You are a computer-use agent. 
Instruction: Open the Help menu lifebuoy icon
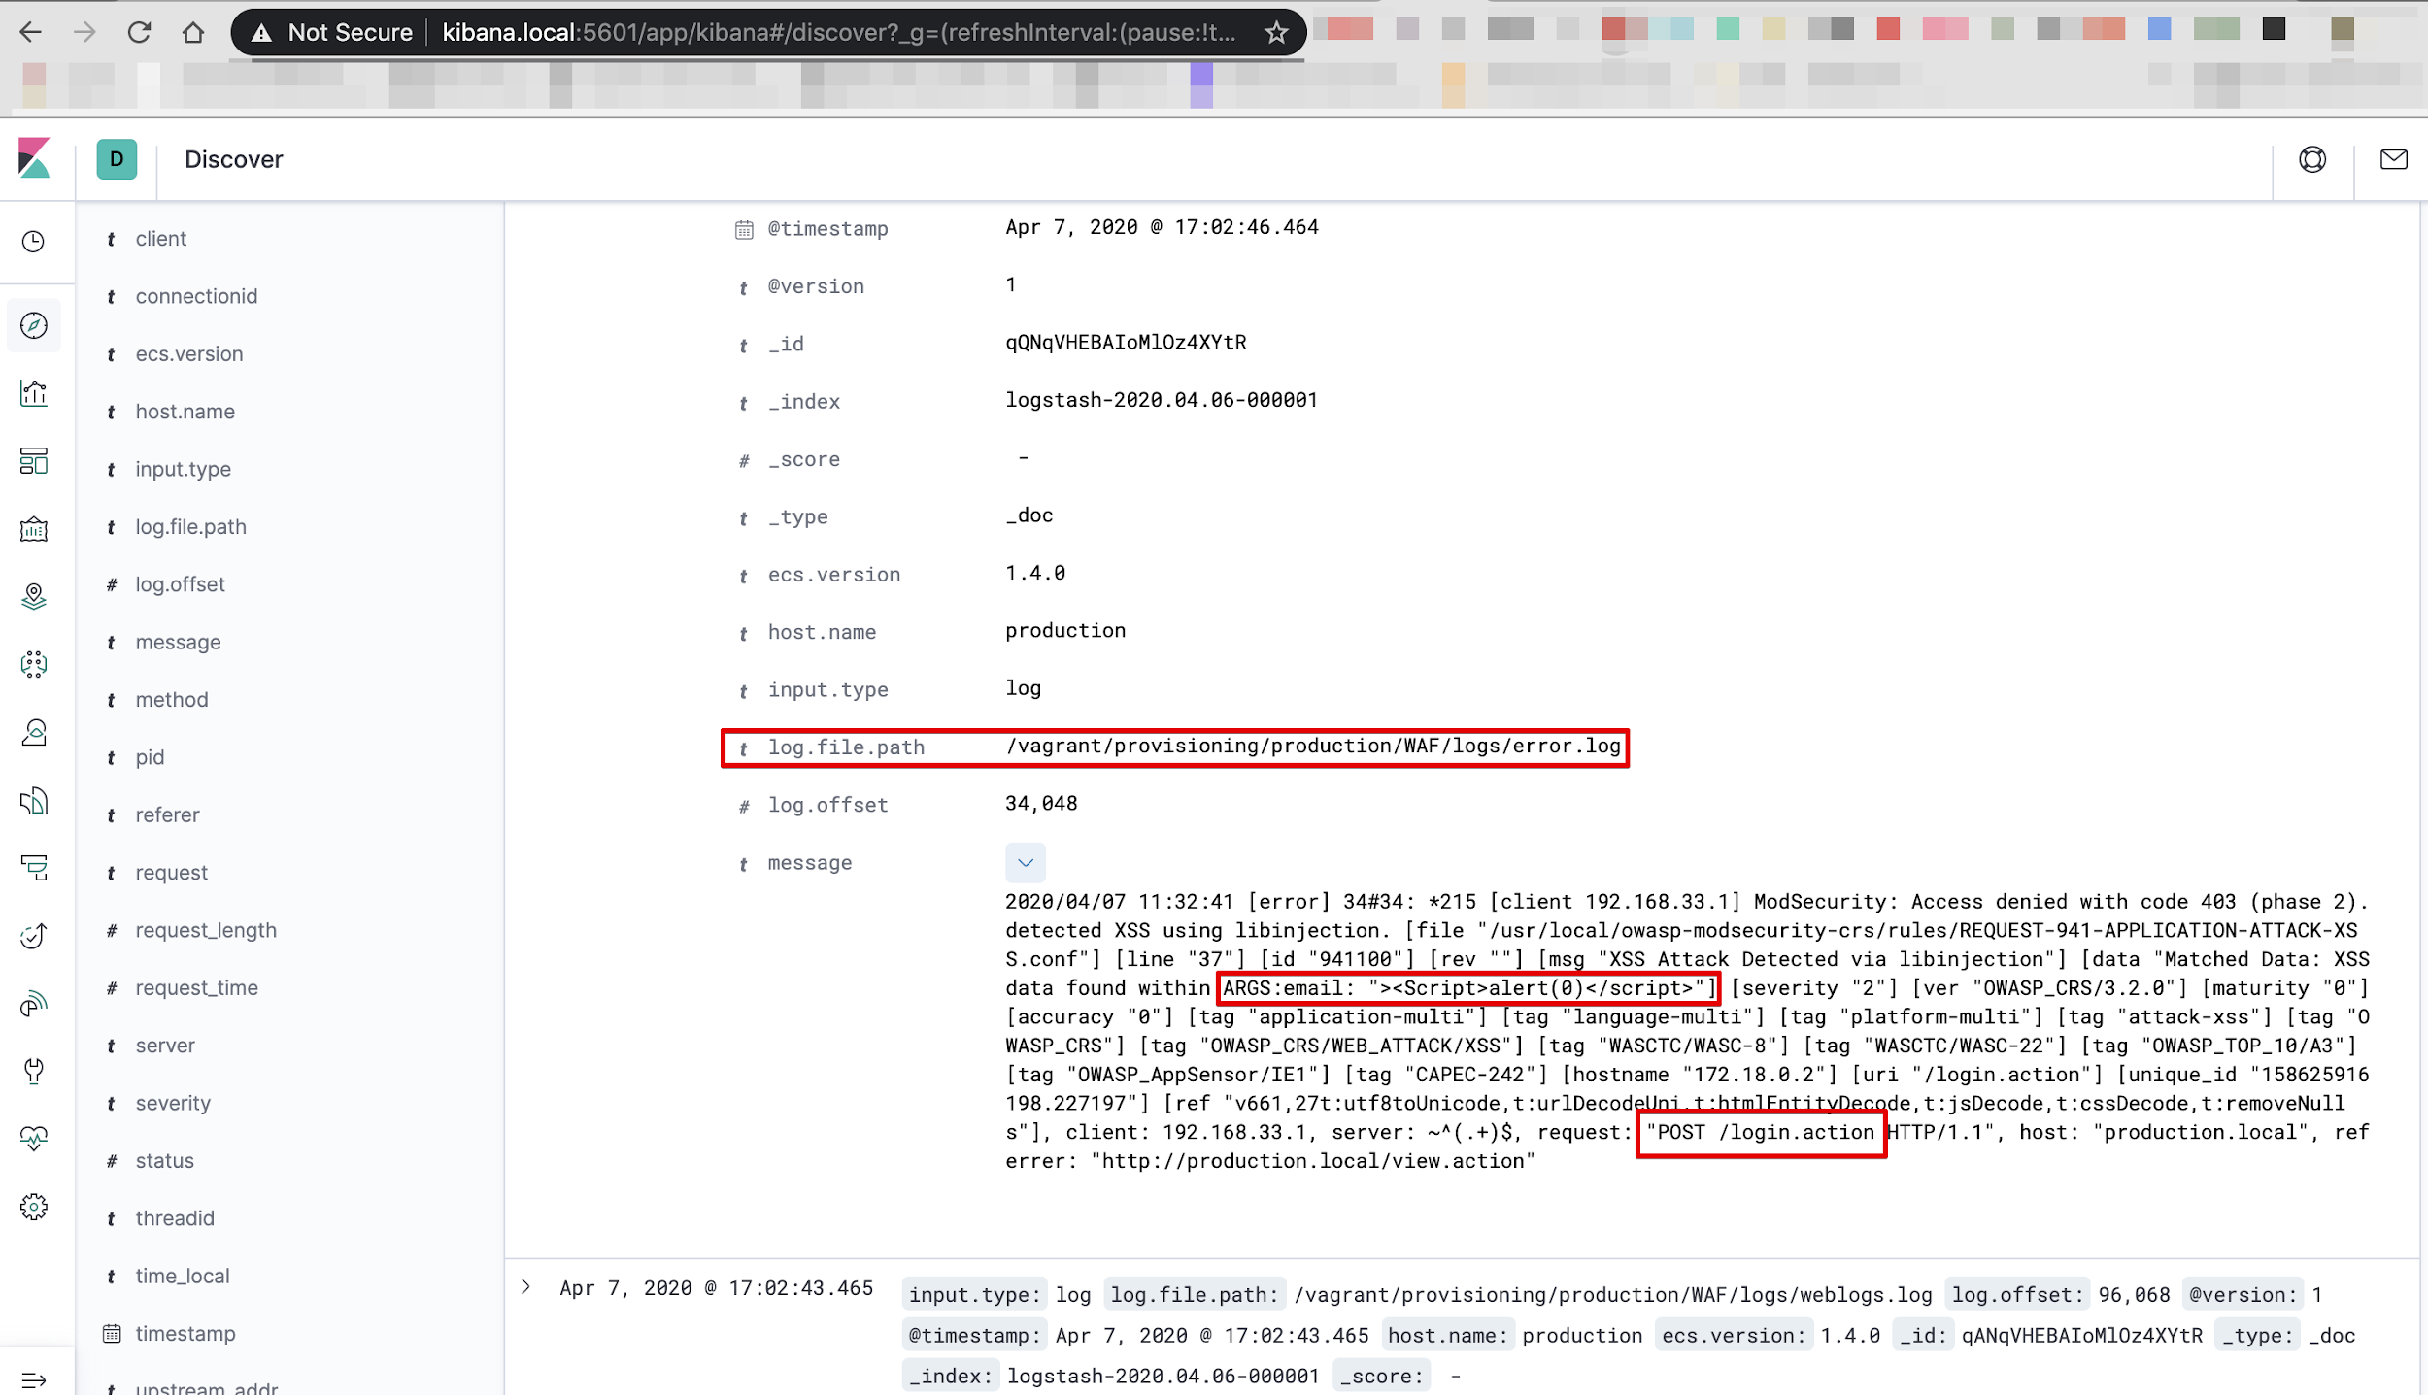pyautogui.click(x=2312, y=159)
